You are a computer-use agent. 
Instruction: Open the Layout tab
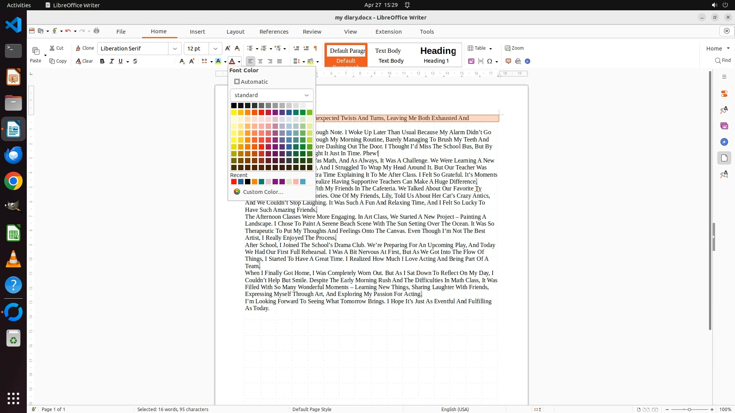pos(235,32)
